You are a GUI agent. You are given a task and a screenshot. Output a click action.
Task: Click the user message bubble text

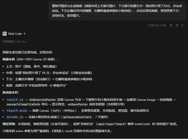pyautogui.click(x=117, y=11)
